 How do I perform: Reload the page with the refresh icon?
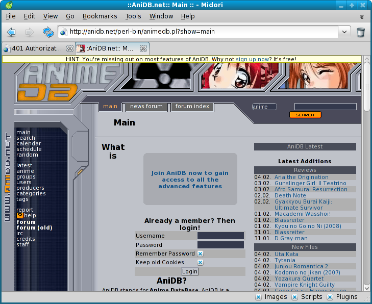click(48, 32)
